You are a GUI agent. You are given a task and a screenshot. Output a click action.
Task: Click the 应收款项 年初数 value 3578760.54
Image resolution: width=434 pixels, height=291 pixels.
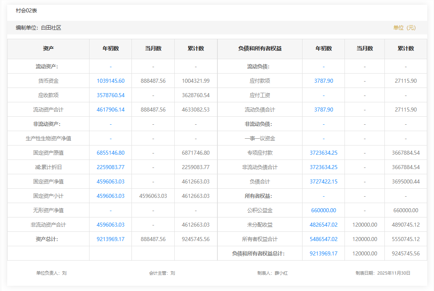(110, 95)
